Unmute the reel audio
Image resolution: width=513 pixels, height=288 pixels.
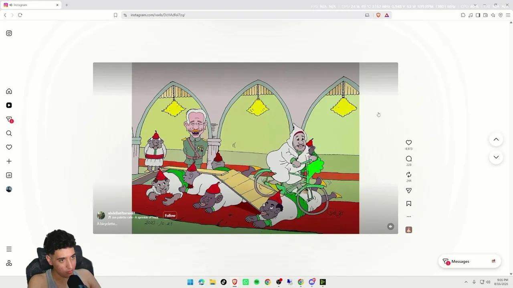click(391, 226)
